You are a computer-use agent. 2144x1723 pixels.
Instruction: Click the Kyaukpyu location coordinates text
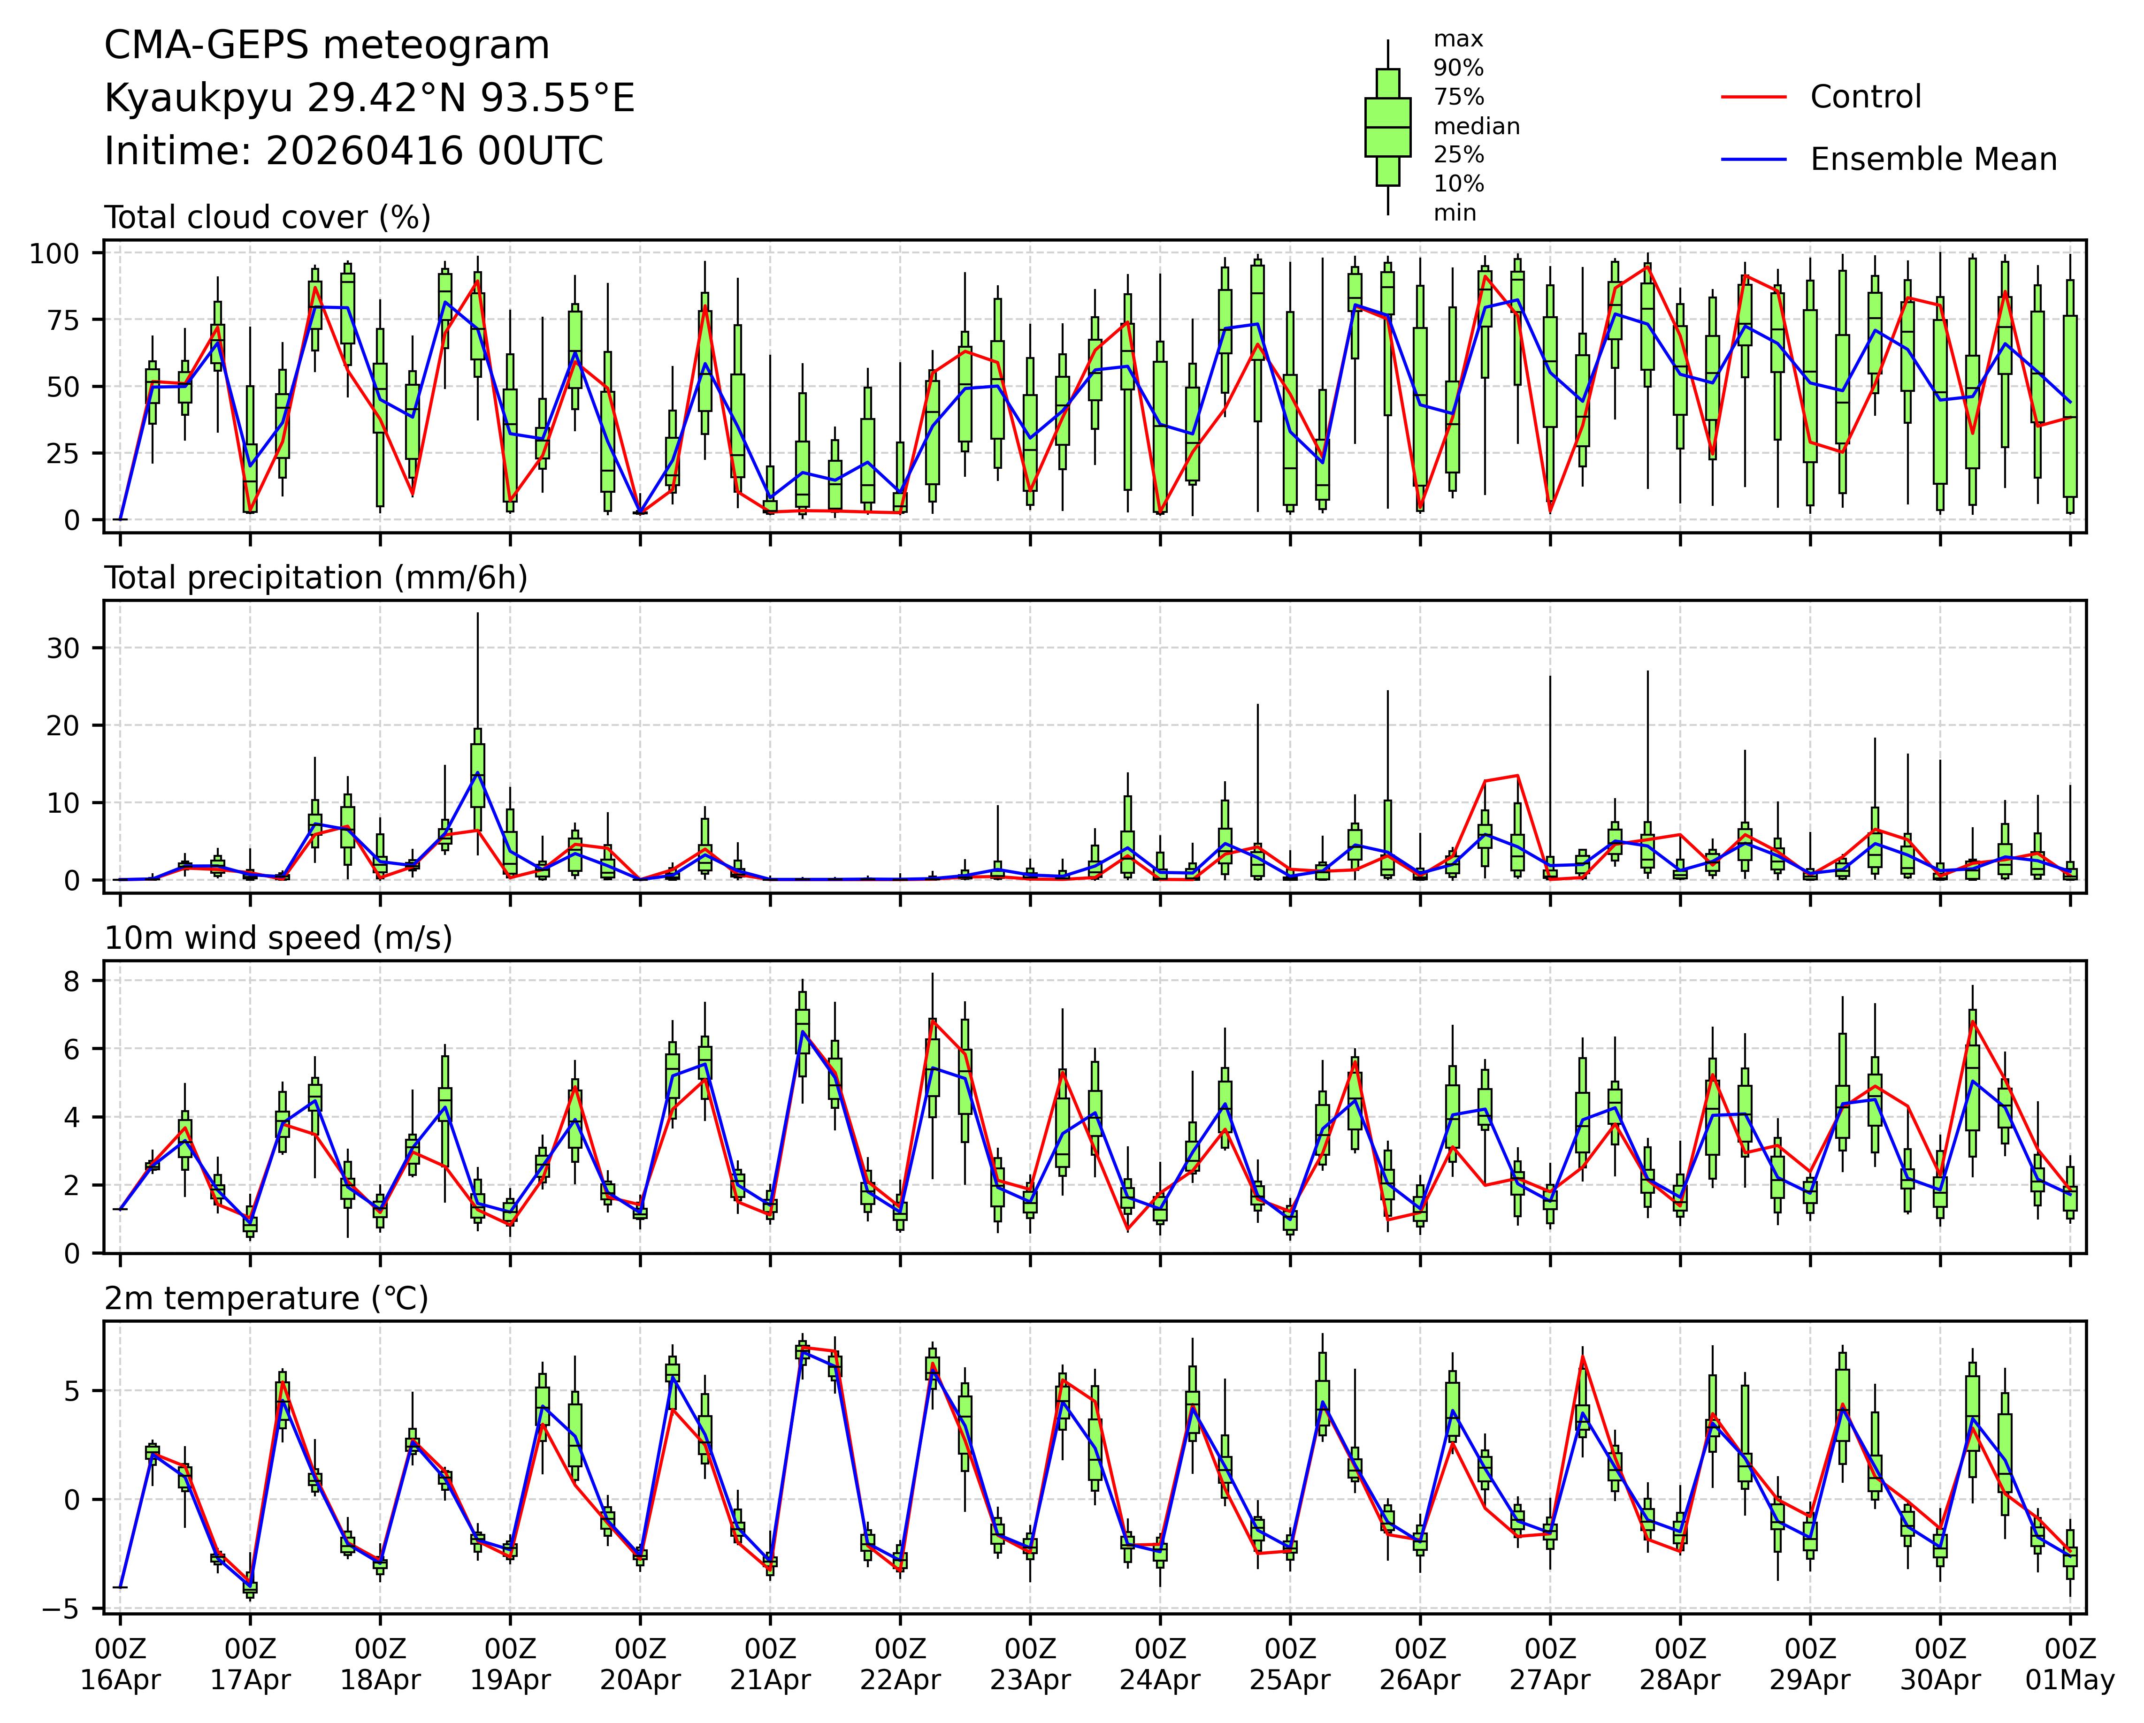coord(369,99)
